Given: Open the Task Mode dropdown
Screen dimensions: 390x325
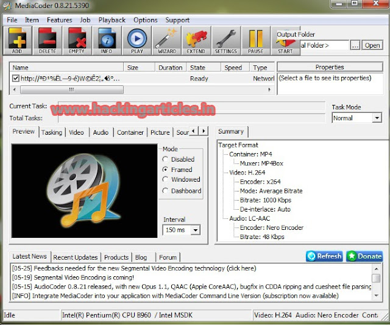Looking at the screenshot, I should coord(377,118).
